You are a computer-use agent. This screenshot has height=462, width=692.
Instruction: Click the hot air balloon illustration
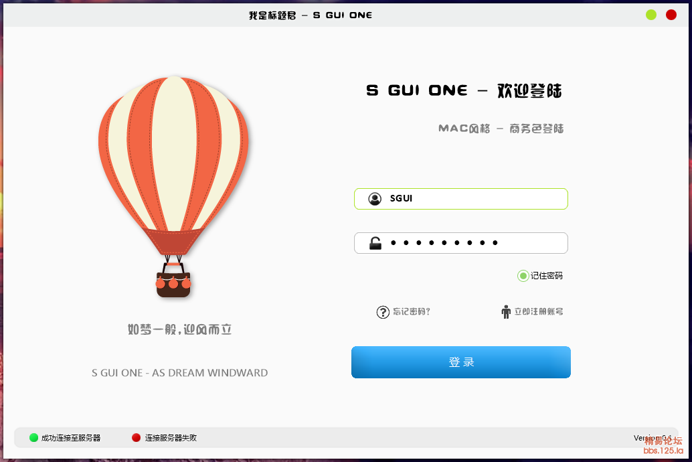[173, 187]
